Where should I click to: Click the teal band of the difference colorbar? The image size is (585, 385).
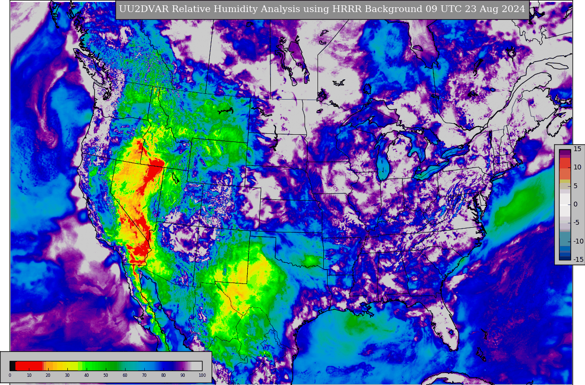click(565, 239)
